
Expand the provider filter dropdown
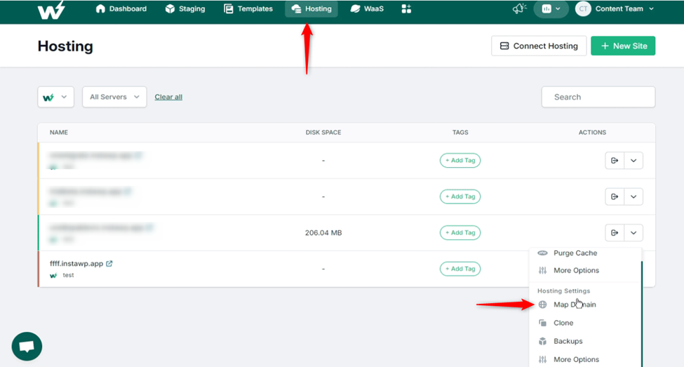[x=55, y=97]
